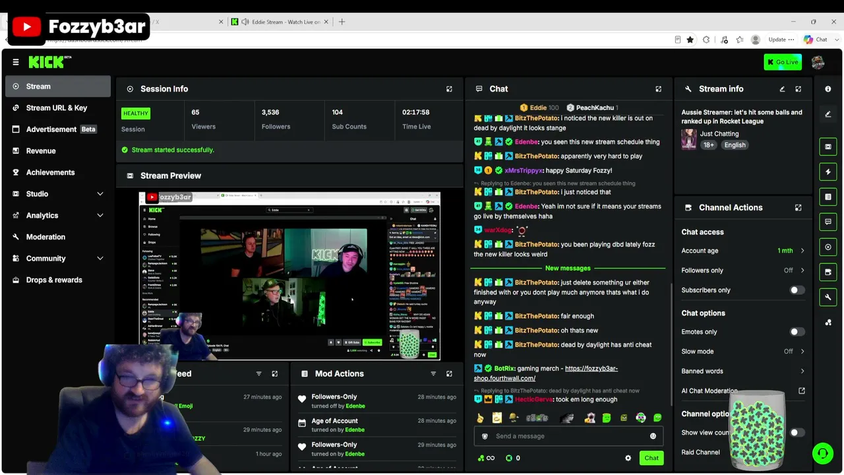The height and width of the screenshot is (475, 844).
Task: Select Stream in the sidebar
Action: 58,86
